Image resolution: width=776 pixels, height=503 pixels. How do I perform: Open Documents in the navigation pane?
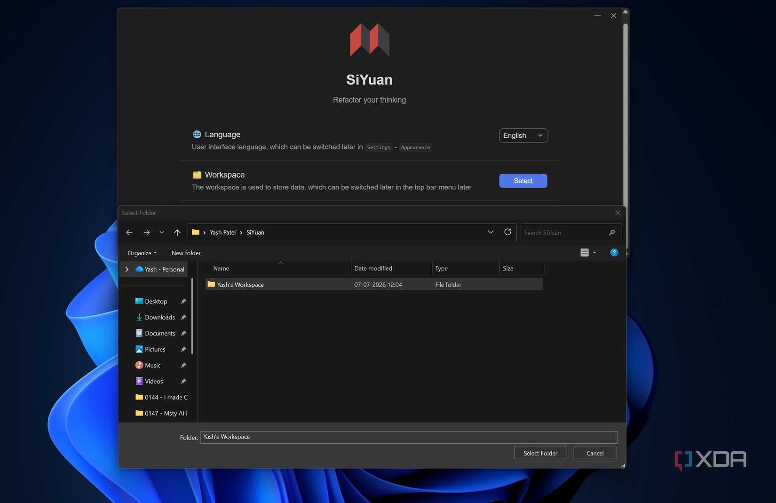156,333
